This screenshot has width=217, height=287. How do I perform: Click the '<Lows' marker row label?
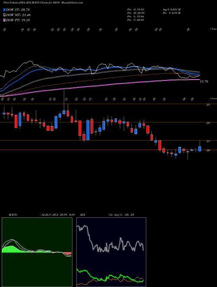(213, 98)
